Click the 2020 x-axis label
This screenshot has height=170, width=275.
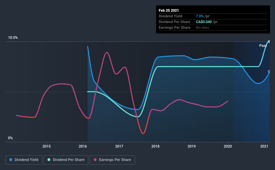point(228,146)
